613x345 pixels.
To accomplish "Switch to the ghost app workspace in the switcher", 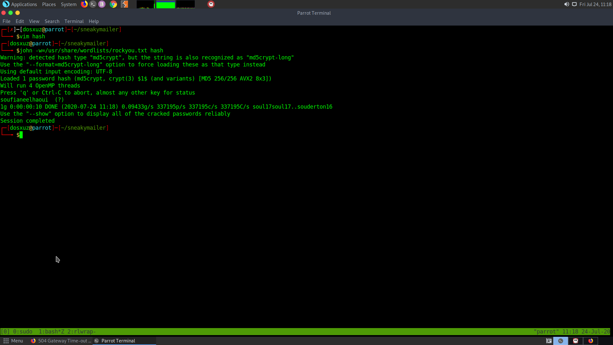I will [x=576, y=341].
